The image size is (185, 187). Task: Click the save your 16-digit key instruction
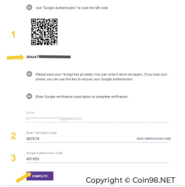tap(101, 77)
